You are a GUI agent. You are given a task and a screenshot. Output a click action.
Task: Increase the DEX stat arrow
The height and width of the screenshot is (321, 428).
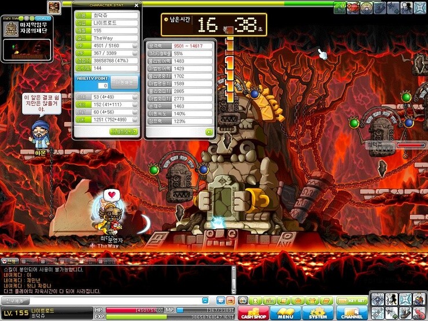coord(135,105)
